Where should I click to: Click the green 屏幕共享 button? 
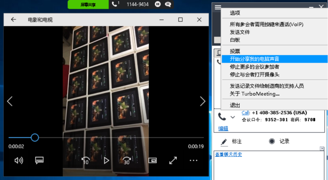[x=88, y=5]
